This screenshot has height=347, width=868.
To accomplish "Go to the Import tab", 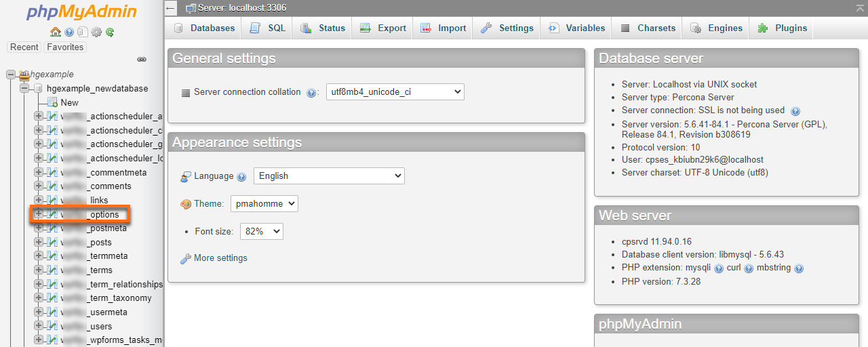I will pyautogui.click(x=443, y=28).
